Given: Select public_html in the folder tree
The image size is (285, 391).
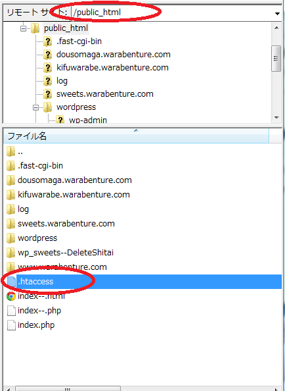Looking at the screenshot, I should (66, 28).
